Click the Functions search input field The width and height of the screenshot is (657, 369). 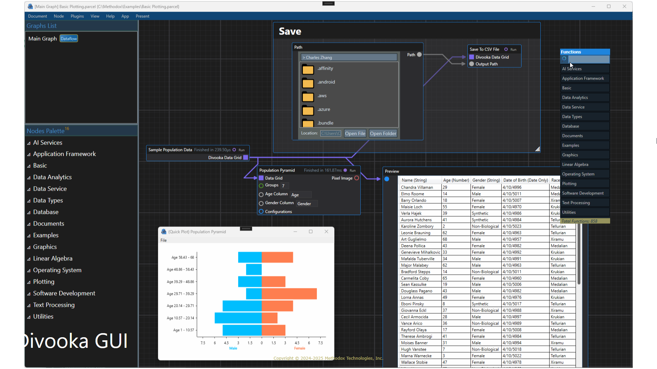click(589, 59)
